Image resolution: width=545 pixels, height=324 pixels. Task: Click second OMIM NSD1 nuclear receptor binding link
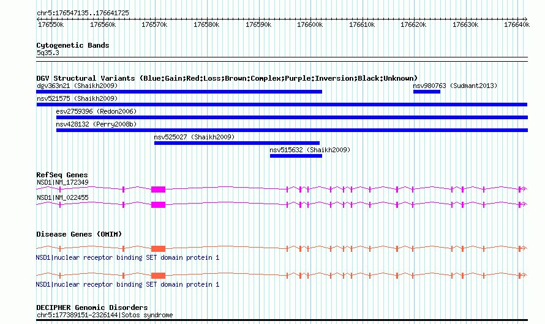(127, 284)
